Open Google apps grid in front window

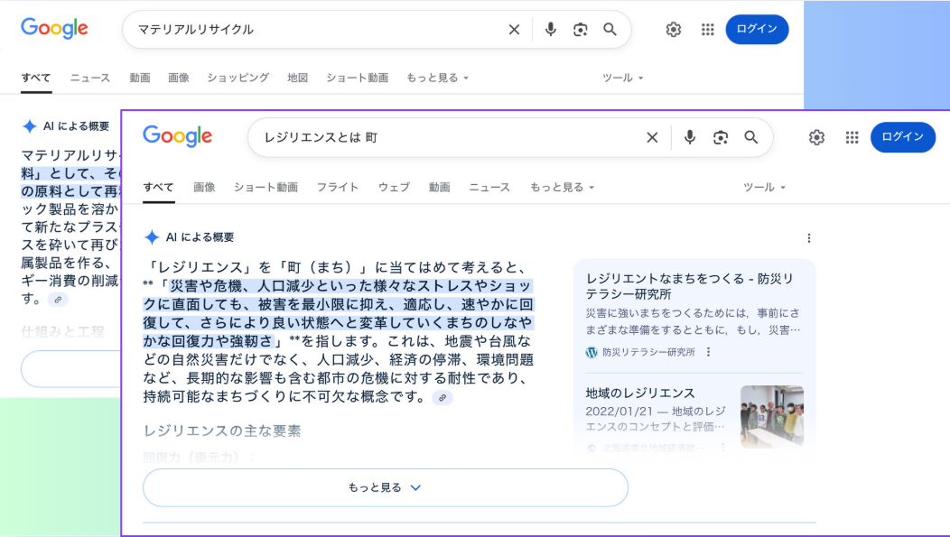click(x=852, y=137)
